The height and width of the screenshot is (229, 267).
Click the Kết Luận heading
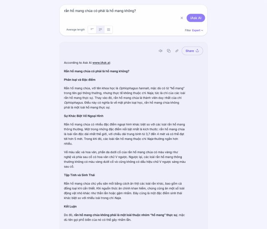pos(70,207)
